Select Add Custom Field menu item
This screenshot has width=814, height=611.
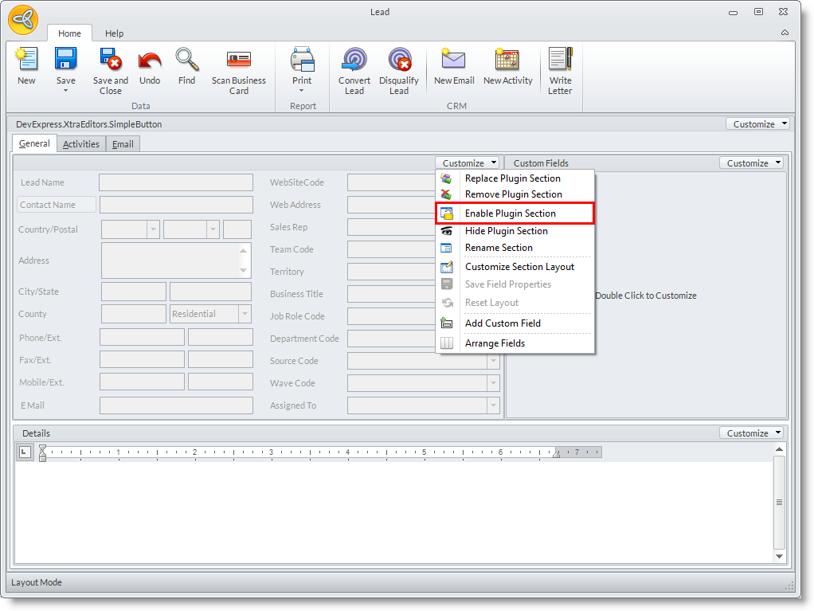[503, 323]
